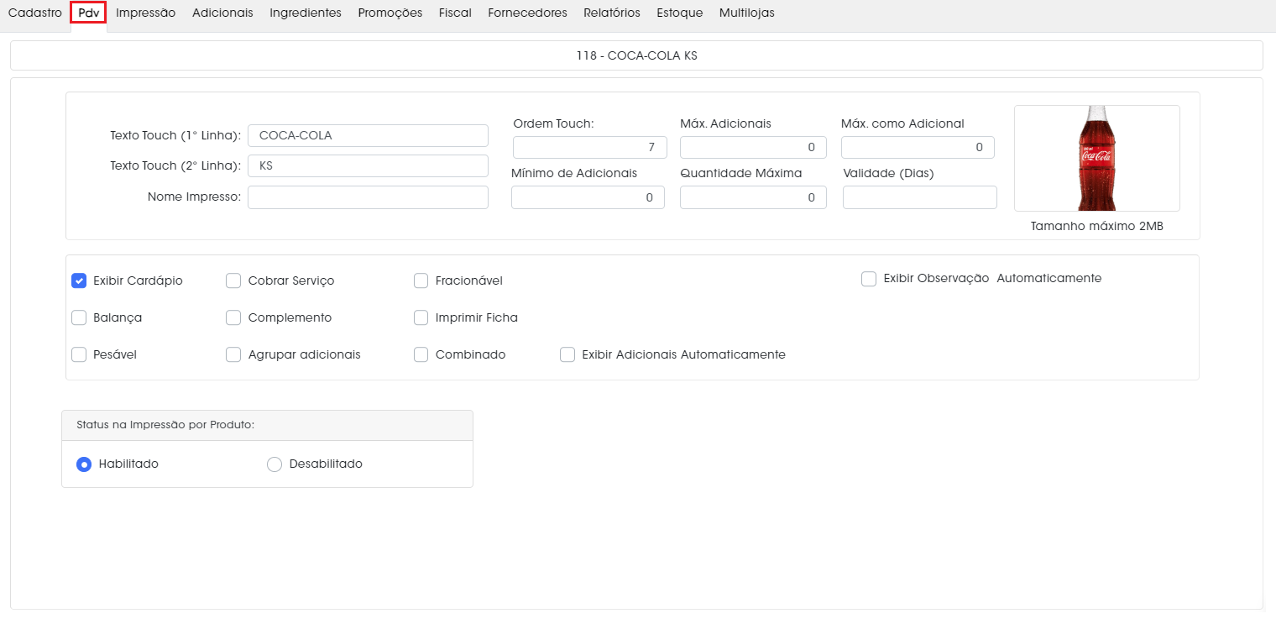The image size is (1276, 624).
Task: Enable Exibir Adicionais Automaticamente checkbox
Action: (x=567, y=354)
